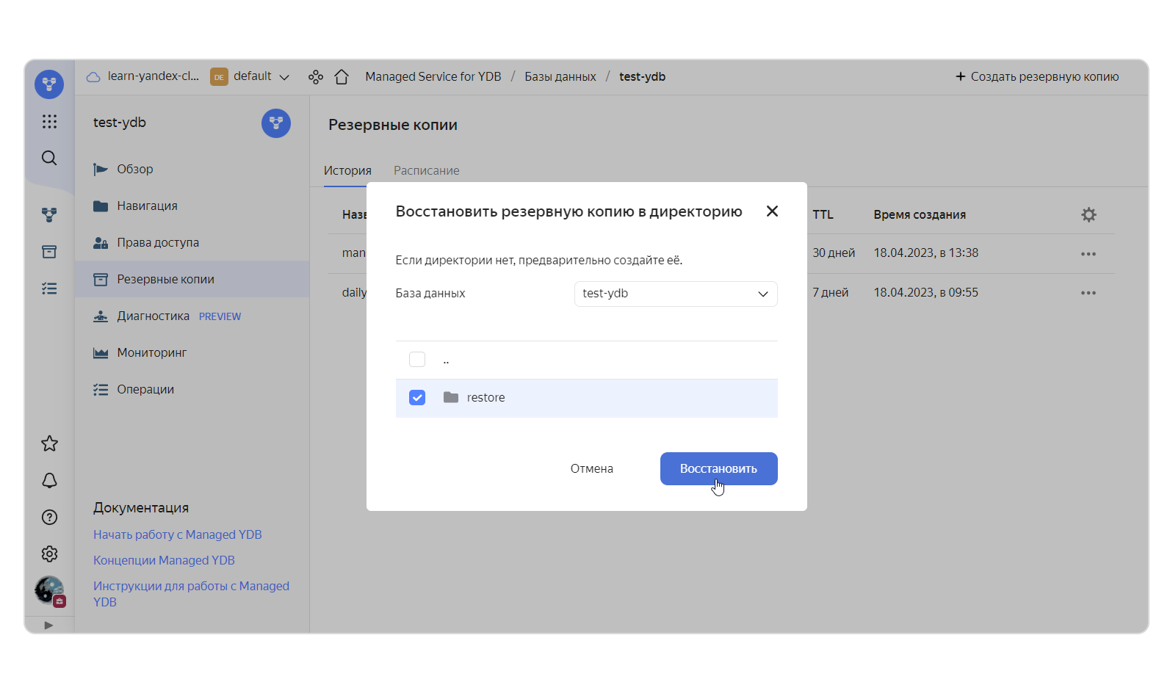Click the 18.04.2023, в 09:55 cell
Viewport: 1173px width, 693px height.
click(925, 292)
